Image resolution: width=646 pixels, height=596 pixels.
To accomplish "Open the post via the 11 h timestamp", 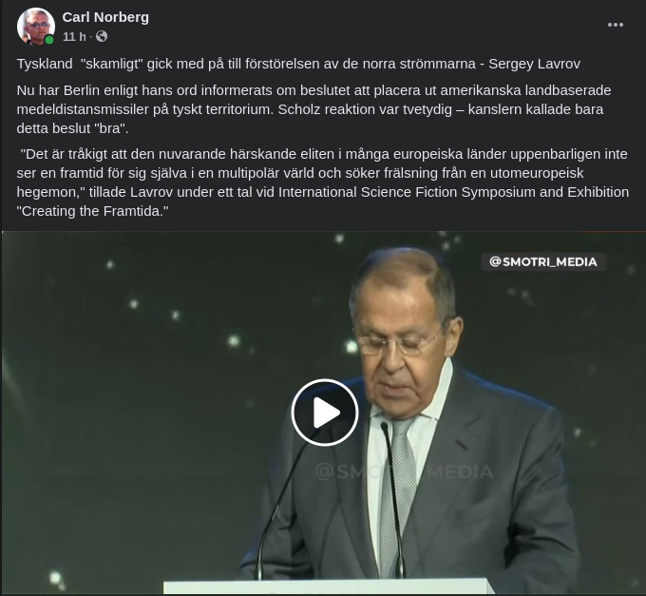I will click(x=74, y=37).
